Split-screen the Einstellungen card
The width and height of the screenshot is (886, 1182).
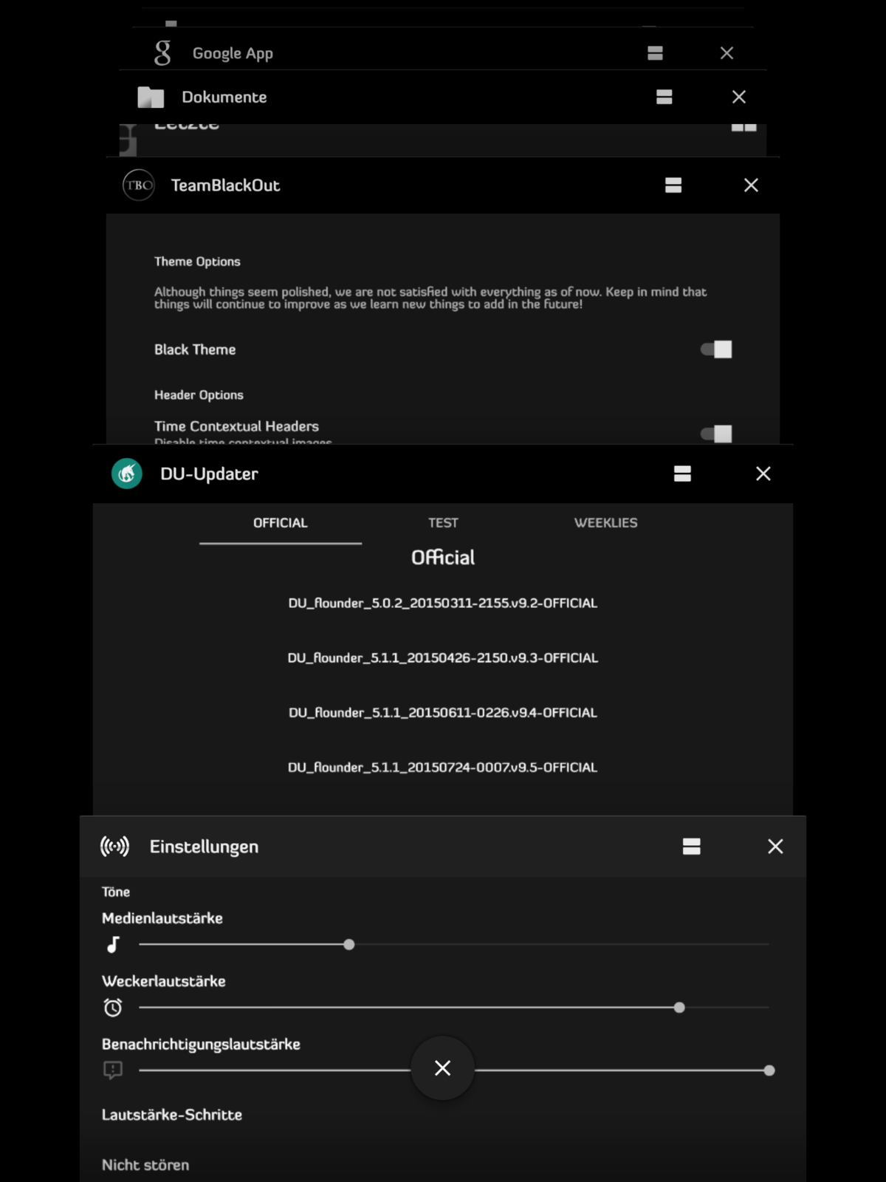point(691,847)
